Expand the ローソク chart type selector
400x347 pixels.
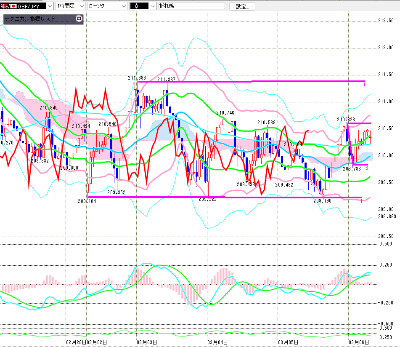click(123, 6)
